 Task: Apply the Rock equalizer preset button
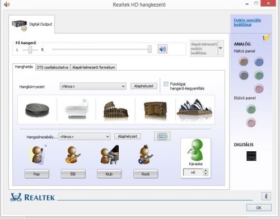pyautogui.click(x=146, y=174)
